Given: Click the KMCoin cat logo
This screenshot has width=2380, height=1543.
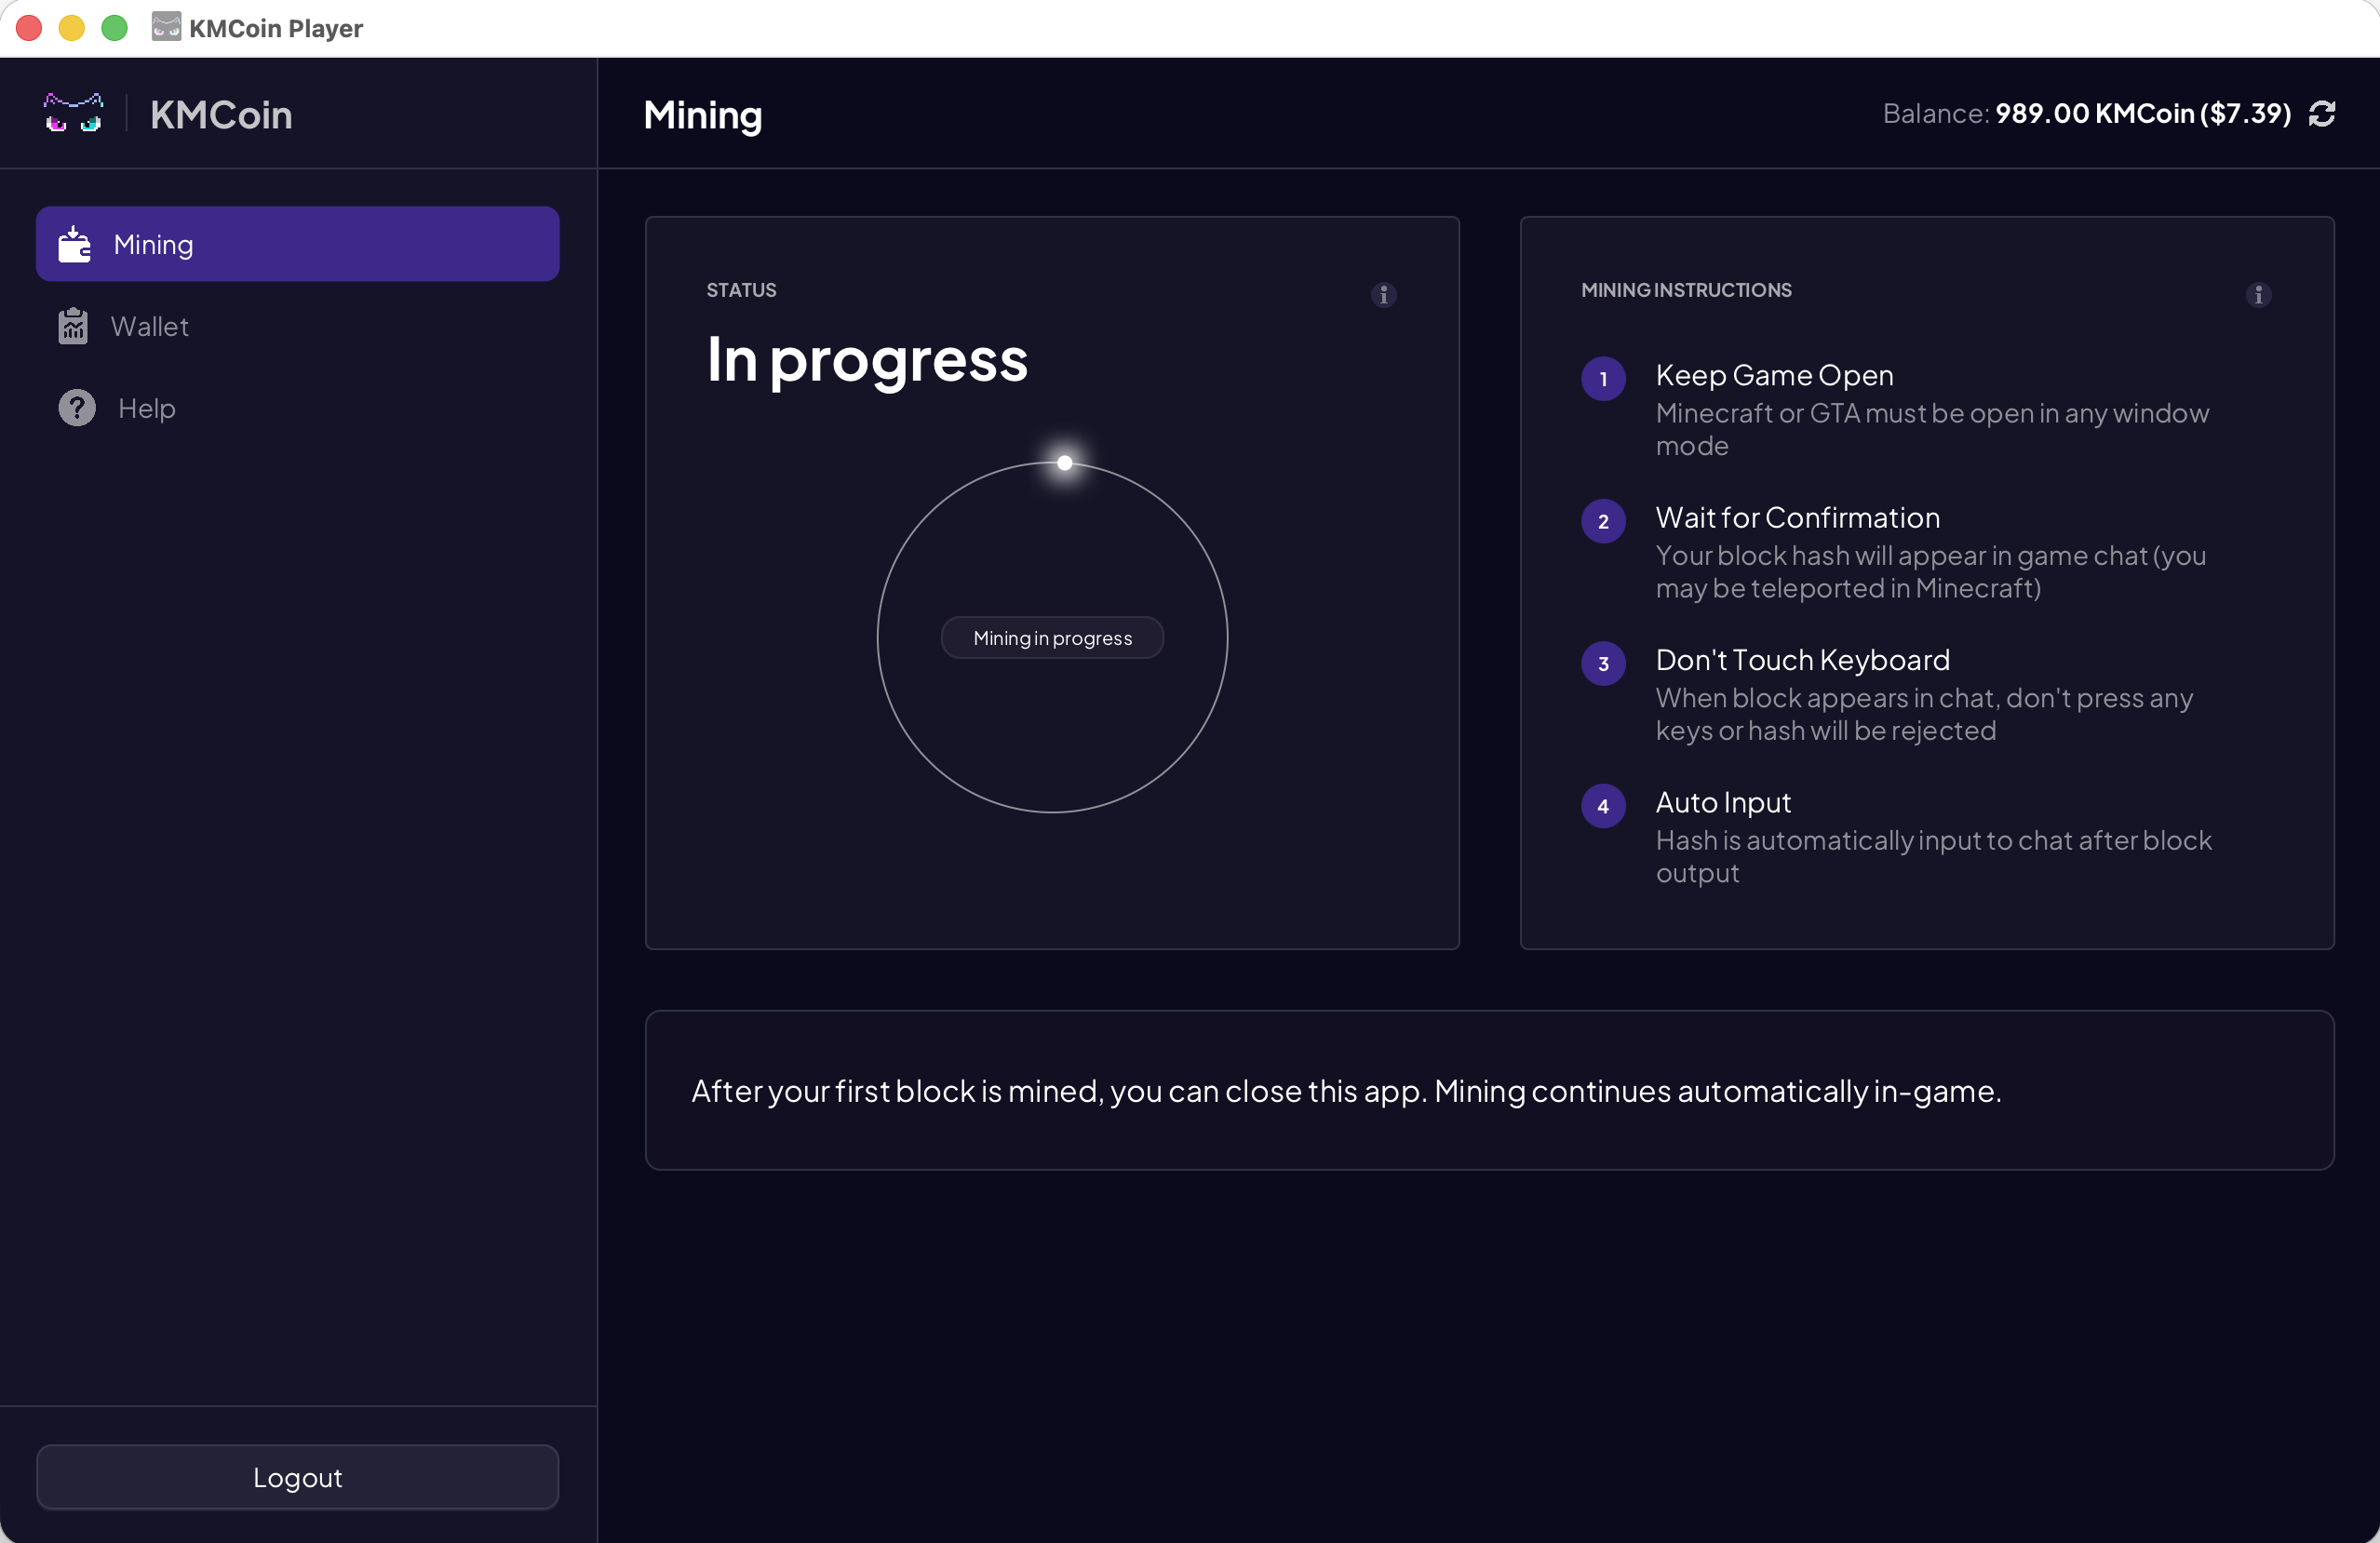Looking at the screenshot, I should point(73,114).
